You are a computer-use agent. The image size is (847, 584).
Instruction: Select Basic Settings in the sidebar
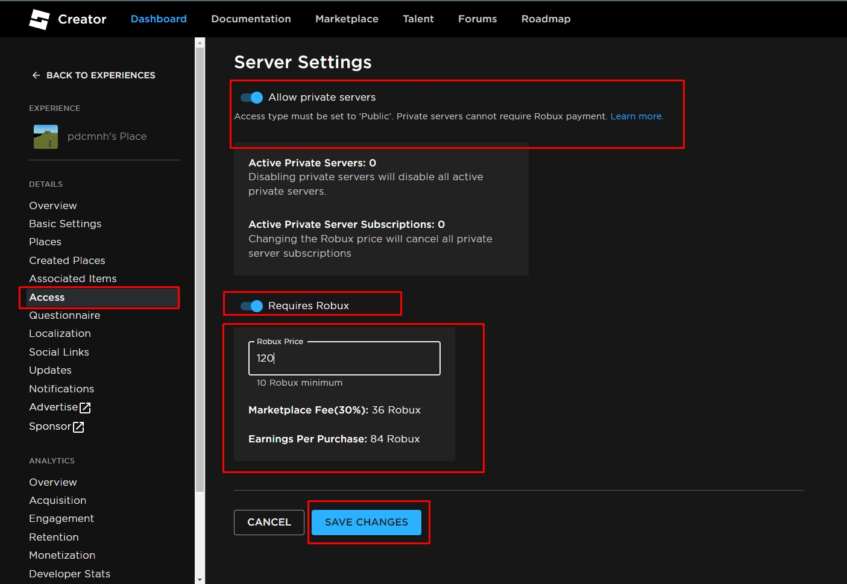(65, 224)
